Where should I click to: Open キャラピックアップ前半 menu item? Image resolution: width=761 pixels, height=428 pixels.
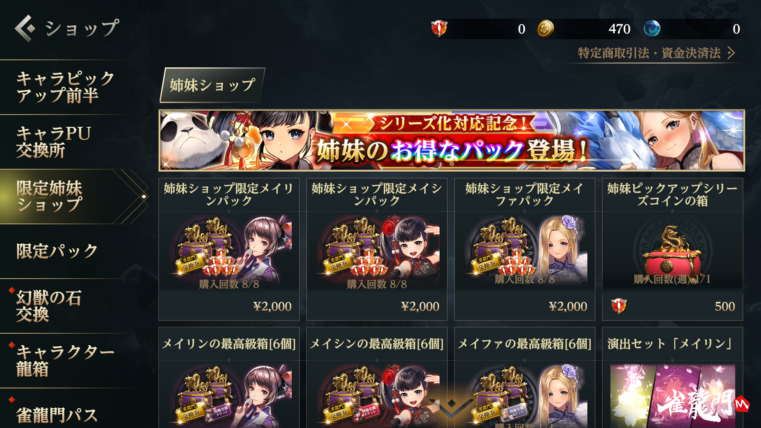coord(66,87)
